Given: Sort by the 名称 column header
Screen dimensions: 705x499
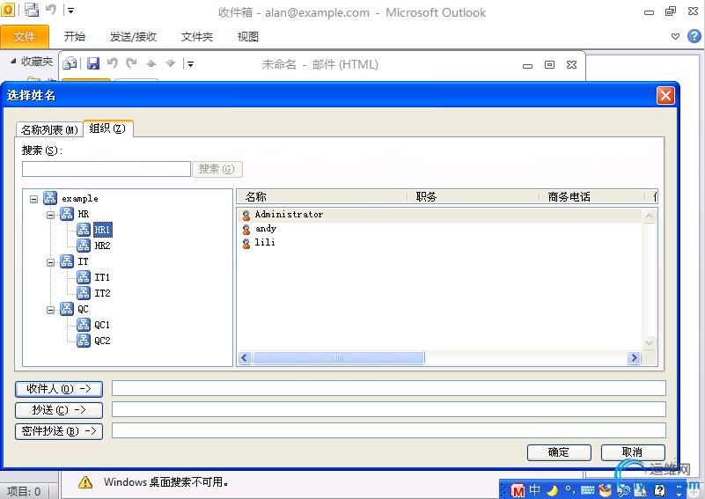Looking at the screenshot, I should [x=322, y=196].
